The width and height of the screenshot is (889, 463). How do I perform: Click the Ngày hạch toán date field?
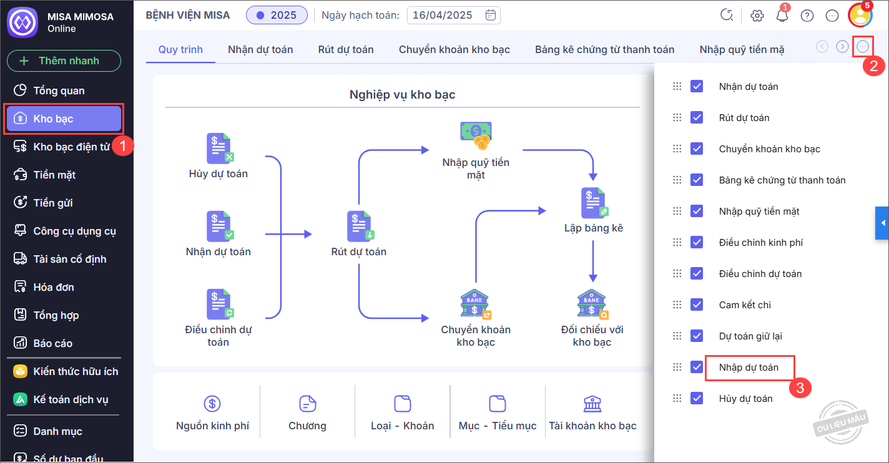[453, 15]
